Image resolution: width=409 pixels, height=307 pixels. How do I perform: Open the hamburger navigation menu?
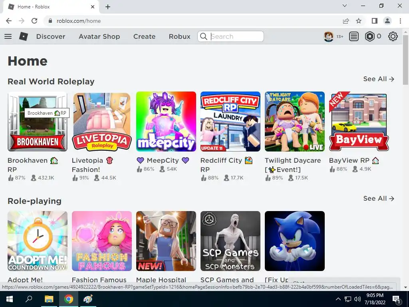pyautogui.click(x=8, y=36)
